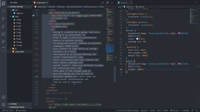Close the index.html tab
Image resolution: width=200 pixels, height=112 pixels.
[x=47, y=2]
